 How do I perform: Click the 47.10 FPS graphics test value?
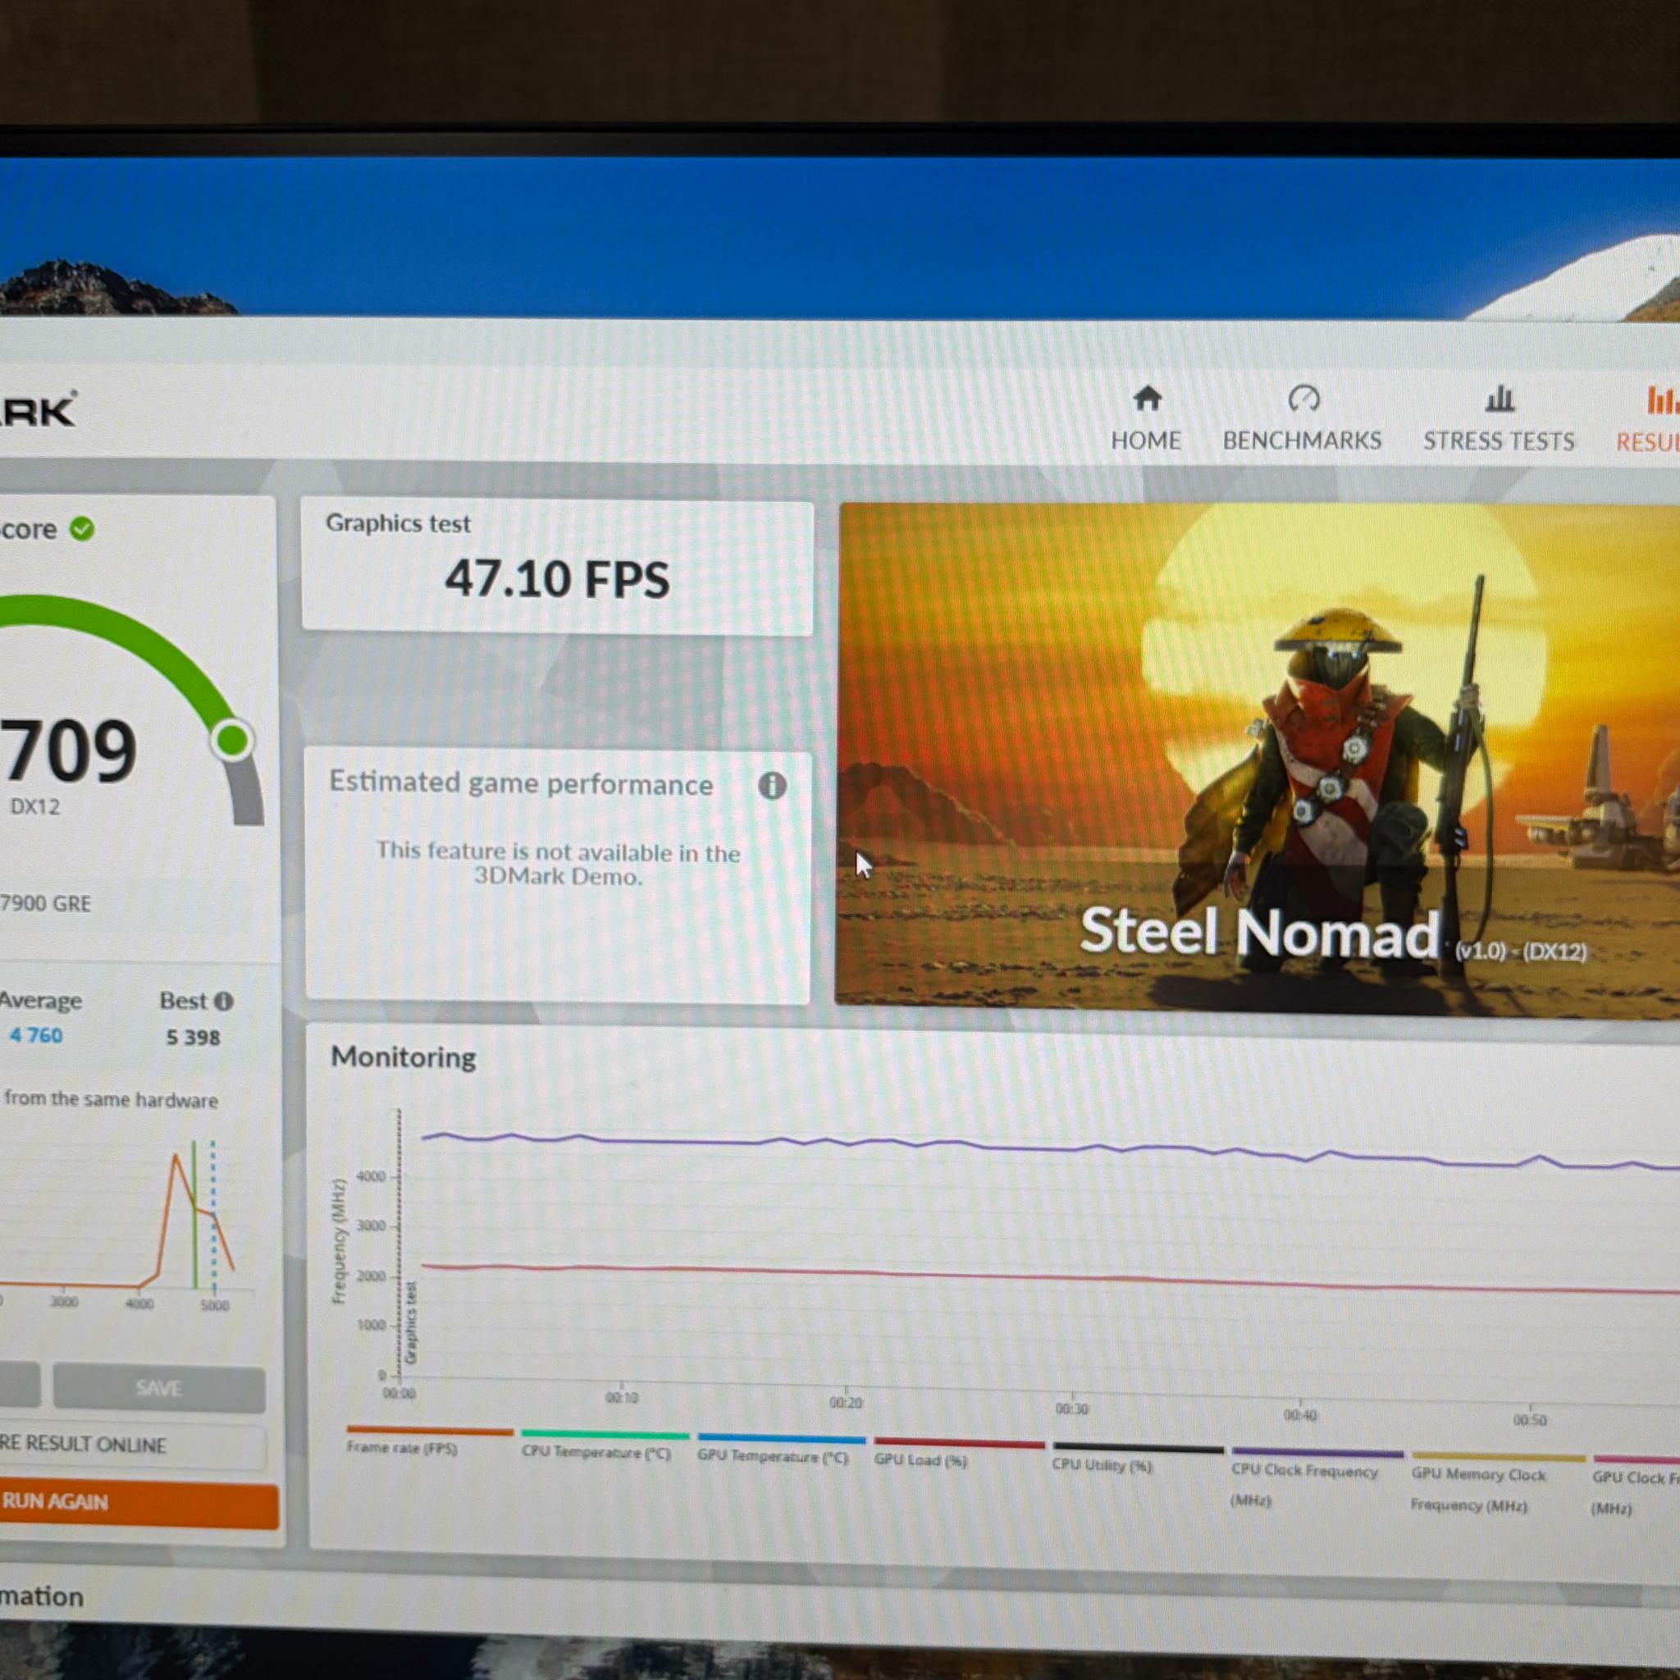pos(557,579)
